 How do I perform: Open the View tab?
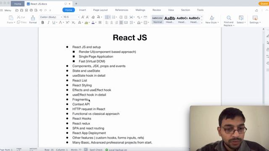[x=171, y=10]
